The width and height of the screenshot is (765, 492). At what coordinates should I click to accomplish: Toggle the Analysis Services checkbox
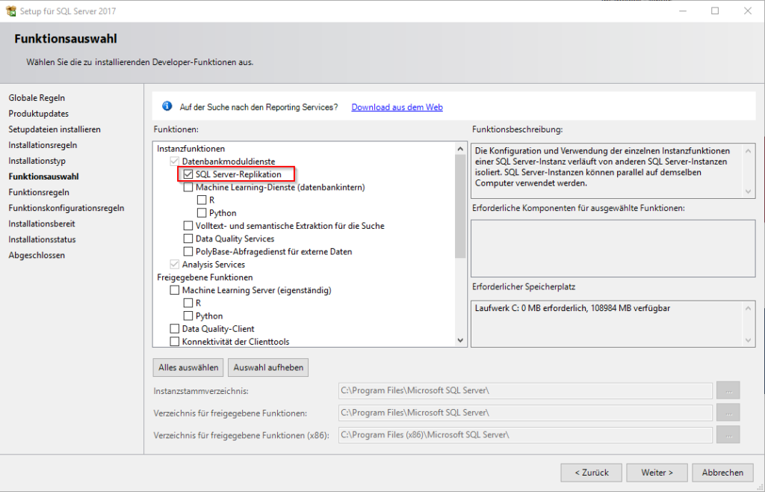(175, 265)
